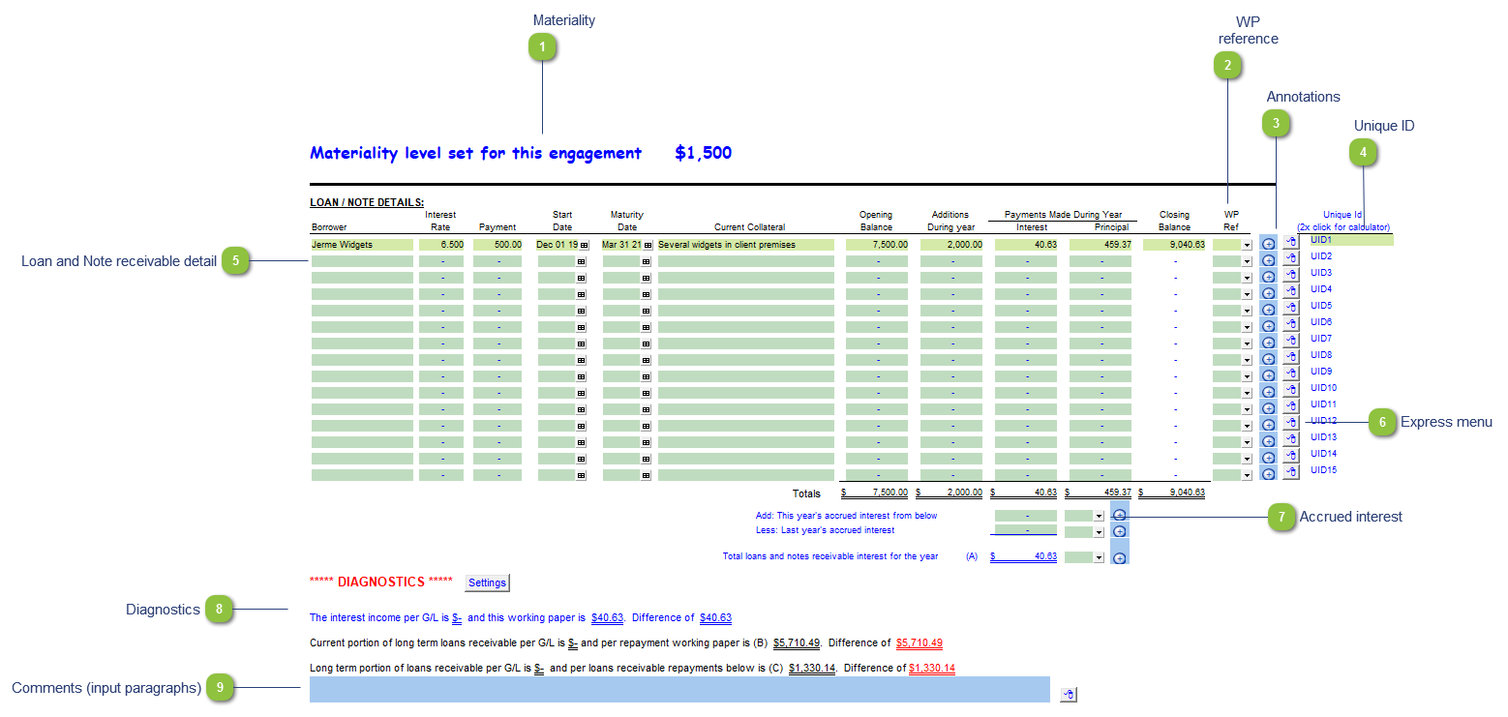Click the $1,500 materiality level value
The image size is (1508, 717).
(x=704, y=153)
